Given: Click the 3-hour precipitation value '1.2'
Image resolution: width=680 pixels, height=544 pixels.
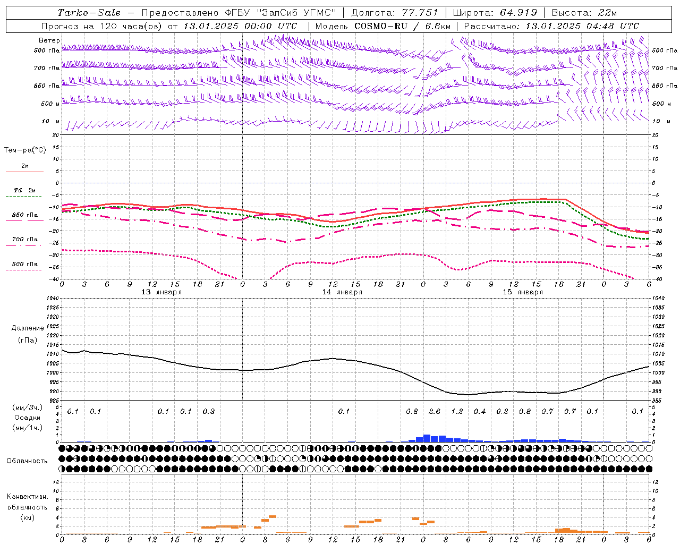Looking at the screenshot, I should pyautogui.click(x=457, y=412).
